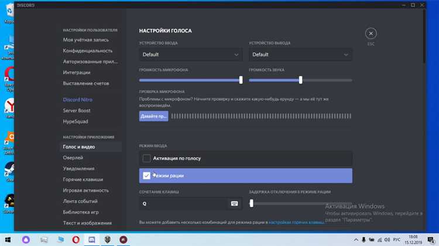Open 'Горячие клавиши' settings
Image resolution: width=439 pixels, height=246 pixels.
[x=83, y=179]
